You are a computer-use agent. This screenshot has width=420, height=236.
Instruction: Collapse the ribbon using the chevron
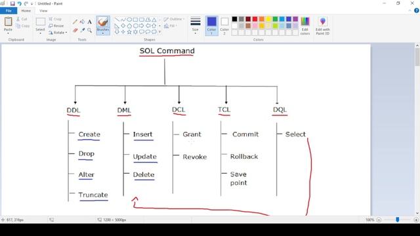[409, 10]
